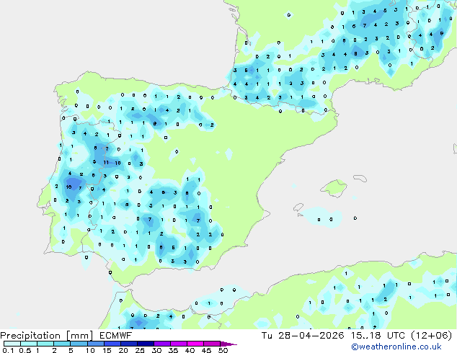
Task: Select the 30–35 mm purple legend swatch
Action: coord(161,344)
